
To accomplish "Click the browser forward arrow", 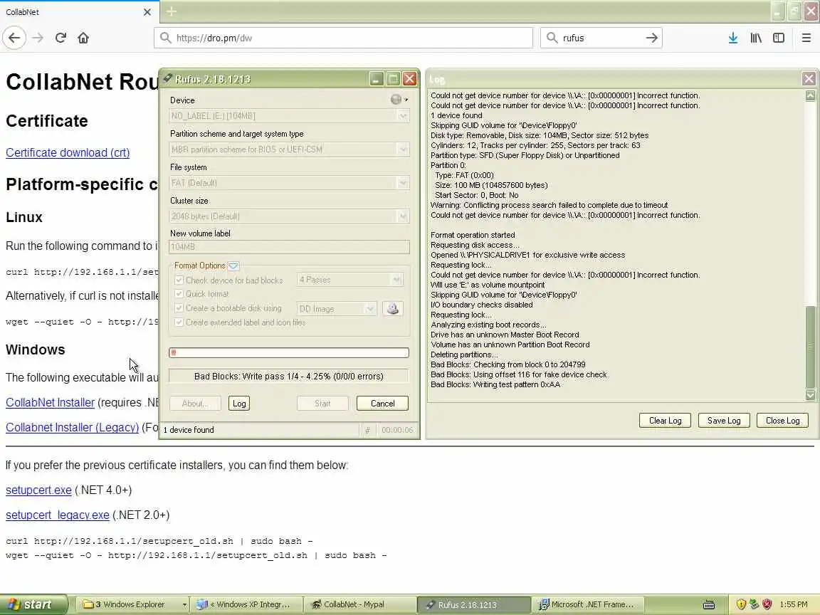I will pyautogui.click(x=38, y=38).
